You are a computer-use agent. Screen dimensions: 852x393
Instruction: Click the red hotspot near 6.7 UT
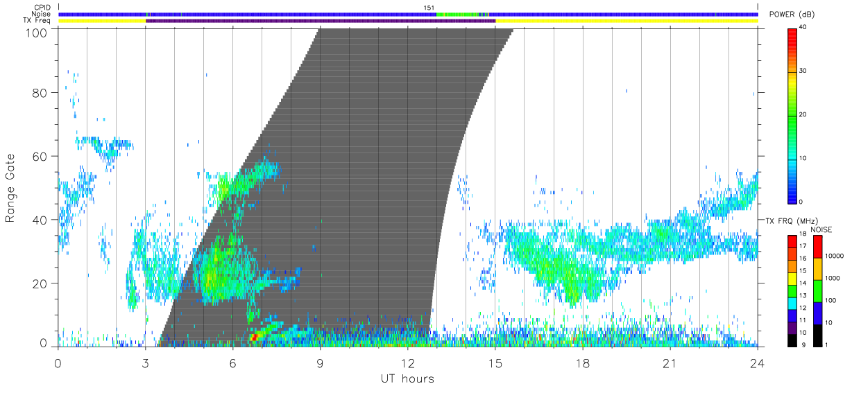coord(254,337)
